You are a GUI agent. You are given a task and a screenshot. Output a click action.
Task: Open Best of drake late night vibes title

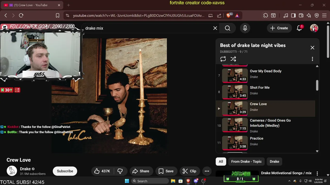253,45
